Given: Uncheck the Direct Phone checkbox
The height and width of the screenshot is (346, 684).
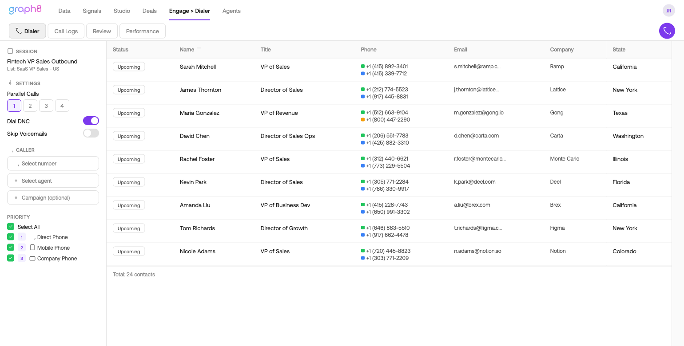Looking at the screenshot, I should (11, 237).
